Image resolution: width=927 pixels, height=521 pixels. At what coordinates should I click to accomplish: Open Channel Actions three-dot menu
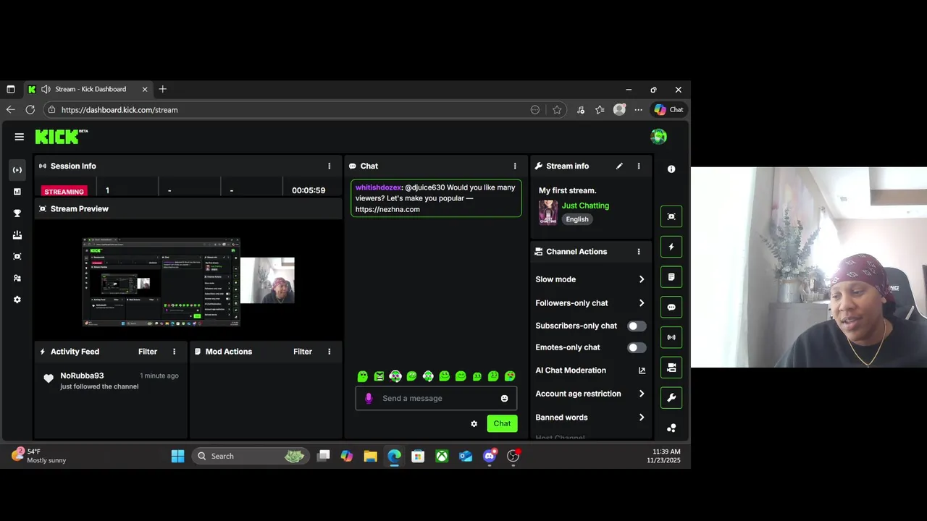point(639,252)
